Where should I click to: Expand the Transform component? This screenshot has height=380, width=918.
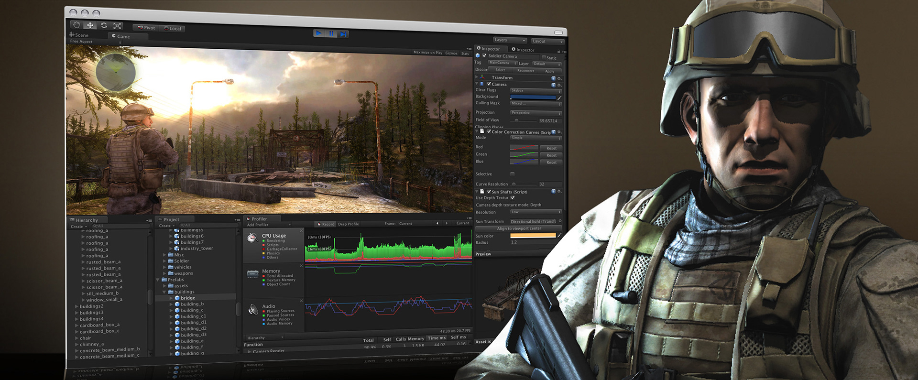pos(477,76)
